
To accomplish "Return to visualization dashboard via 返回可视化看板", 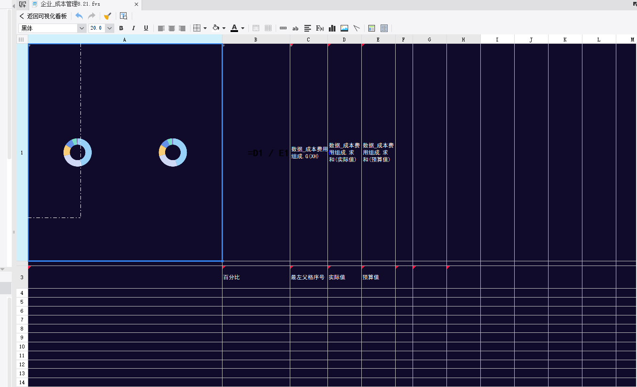I will tap(43, 16).
